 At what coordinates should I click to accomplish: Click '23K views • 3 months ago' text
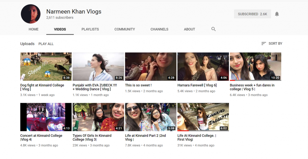(91, 145)
